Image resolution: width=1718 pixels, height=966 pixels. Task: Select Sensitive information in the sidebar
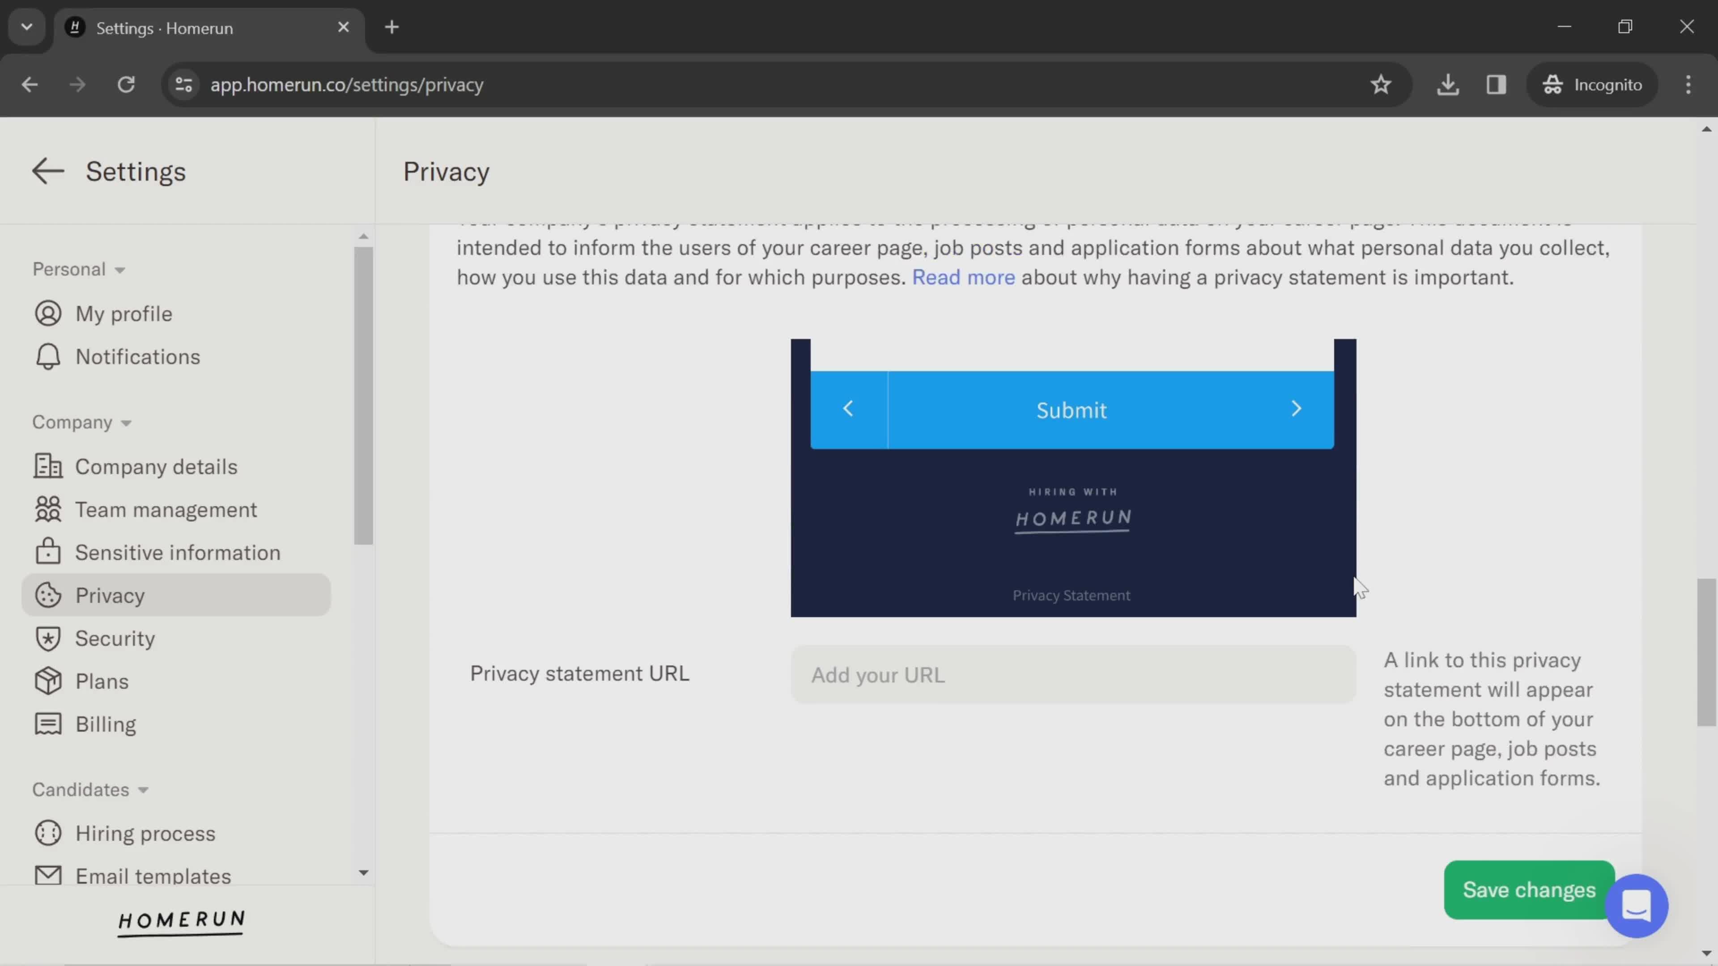[178, 553]
